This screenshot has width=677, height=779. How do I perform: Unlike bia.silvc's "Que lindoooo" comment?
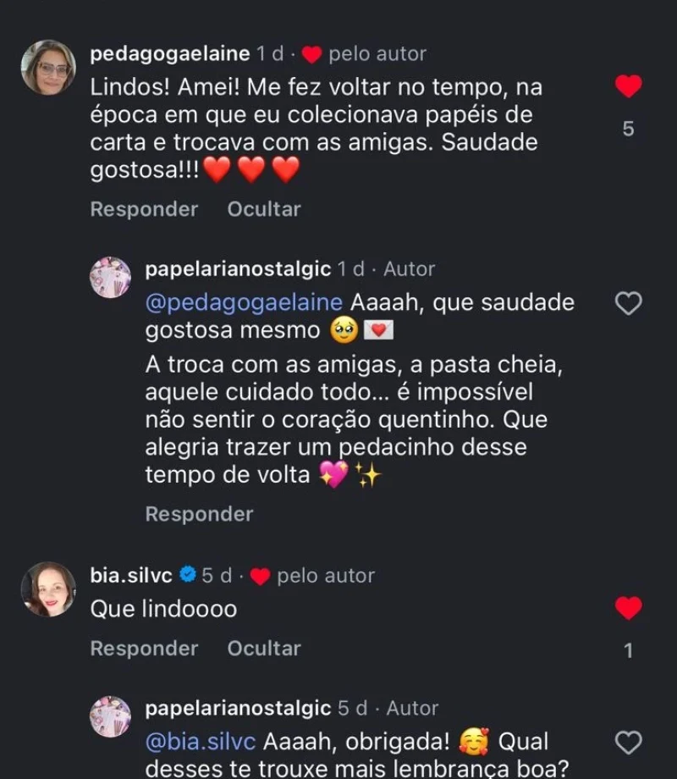click(628, 608)
